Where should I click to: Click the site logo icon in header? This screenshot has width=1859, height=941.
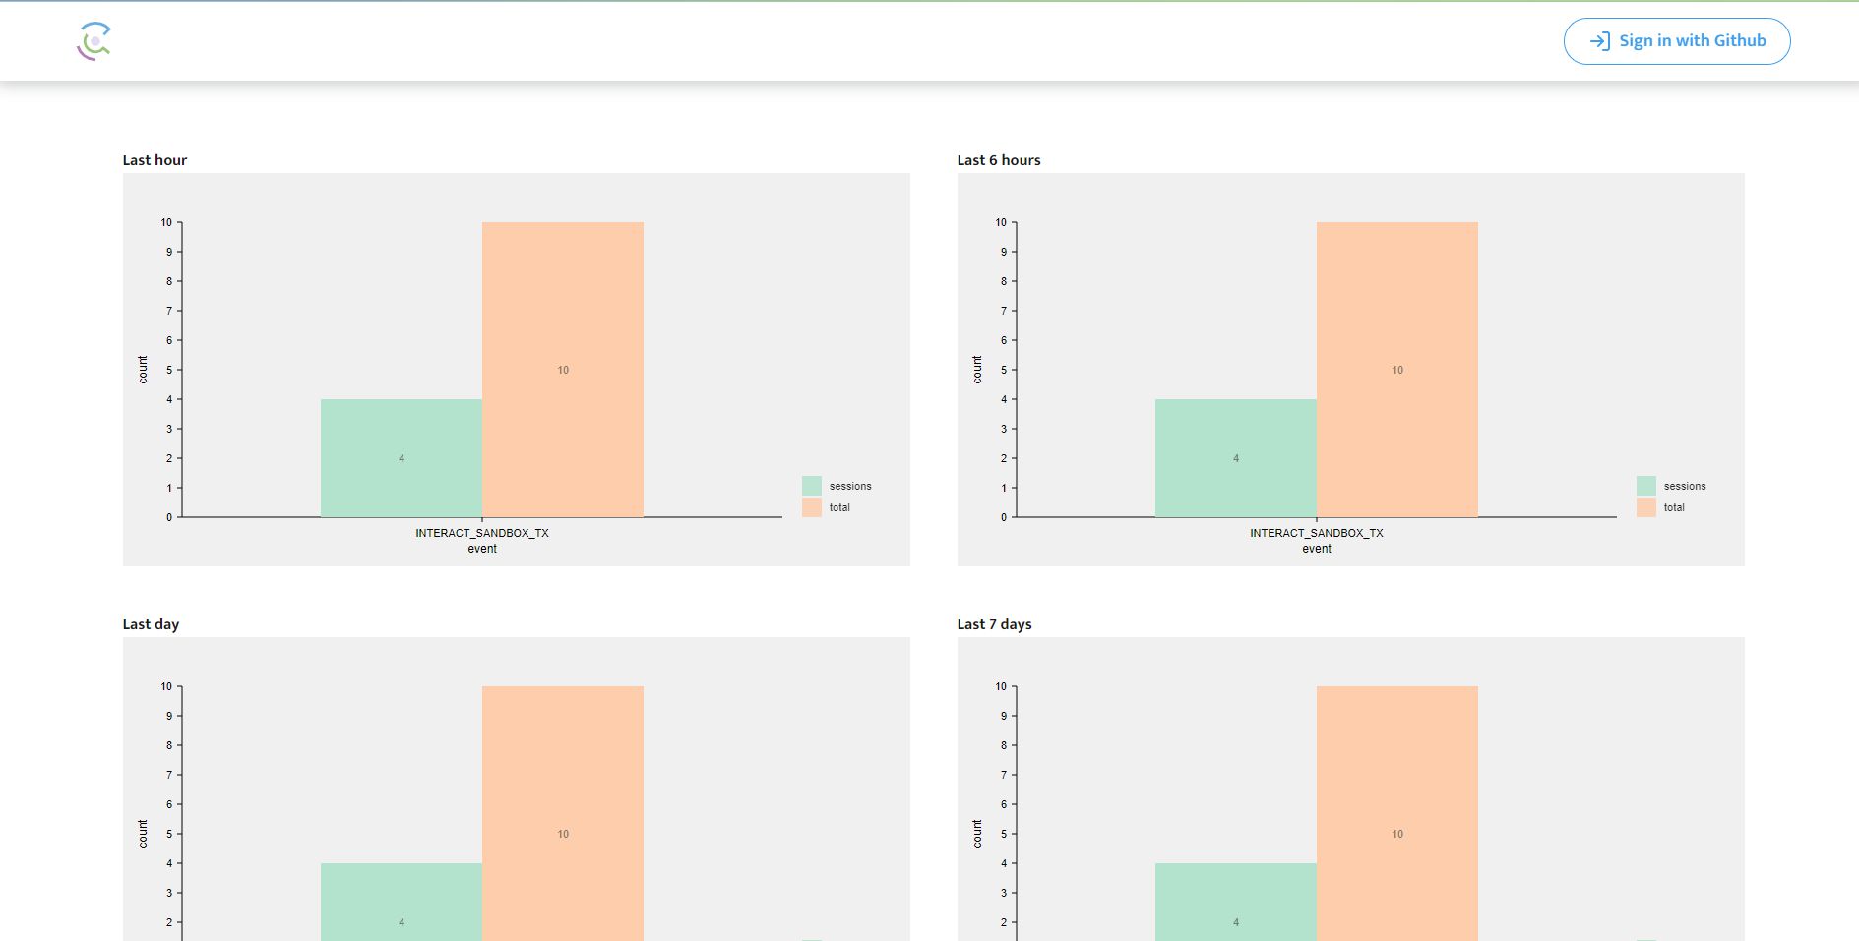click(93, 41)
